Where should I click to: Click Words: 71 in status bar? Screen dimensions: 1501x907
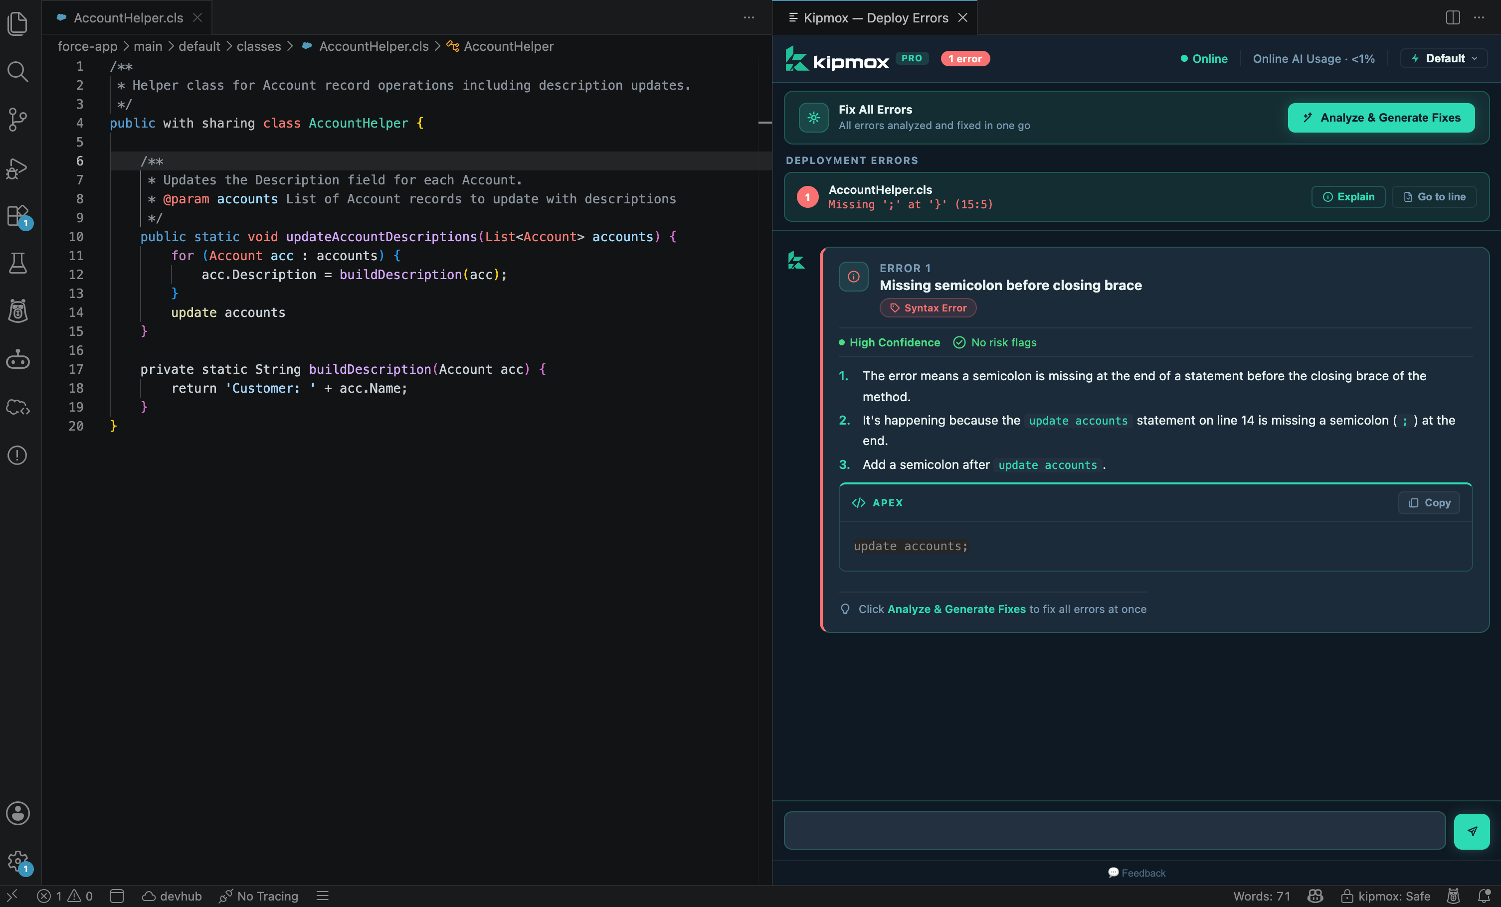[x=1262, y=896]
